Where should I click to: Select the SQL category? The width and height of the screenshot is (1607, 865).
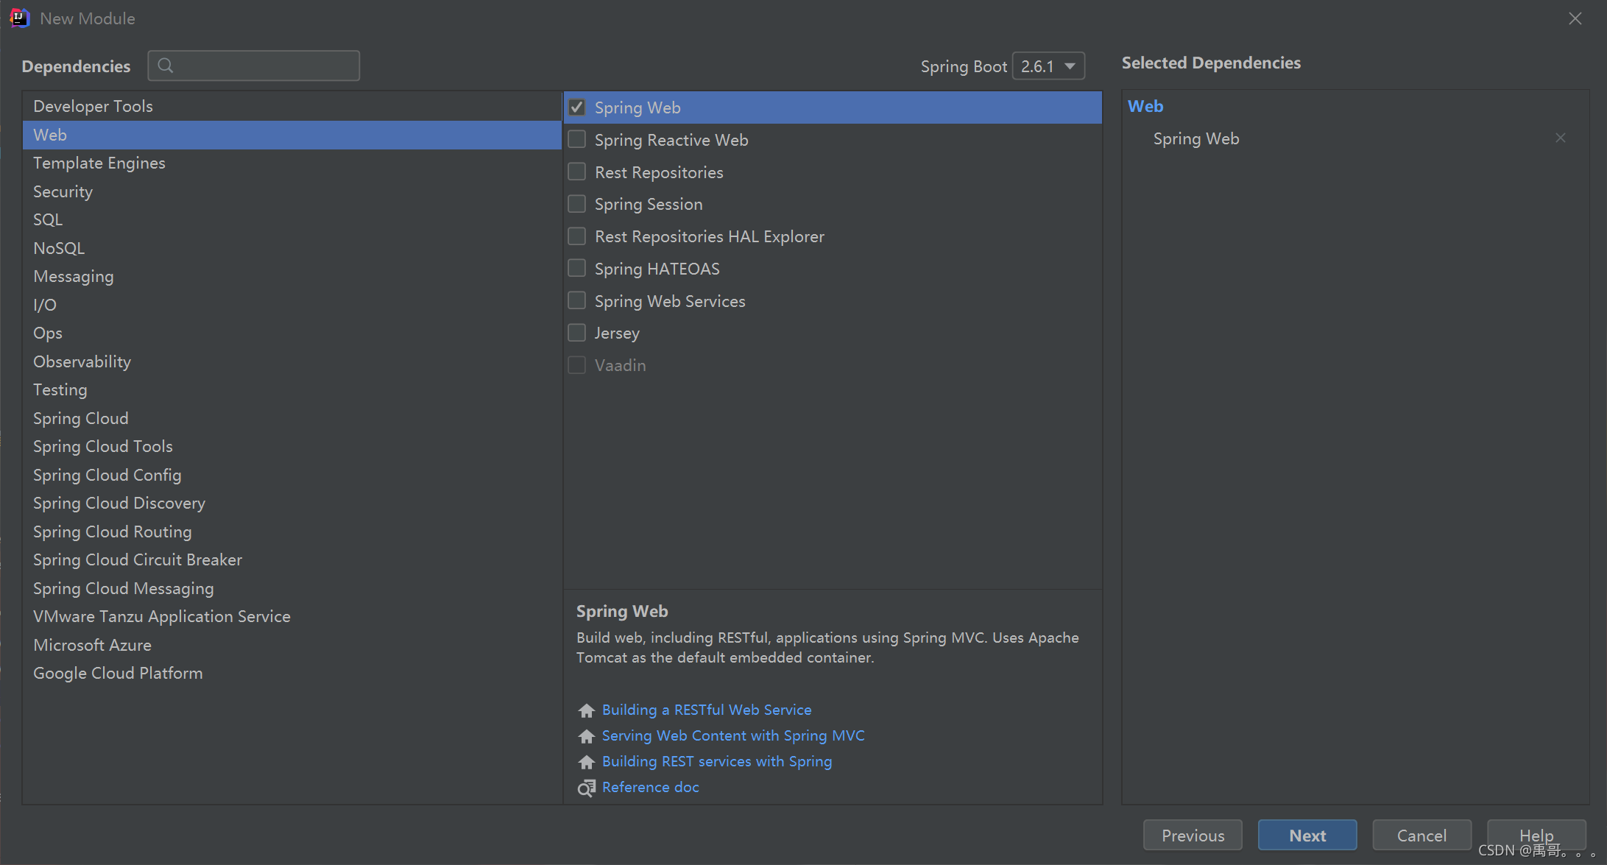point(292,219)
